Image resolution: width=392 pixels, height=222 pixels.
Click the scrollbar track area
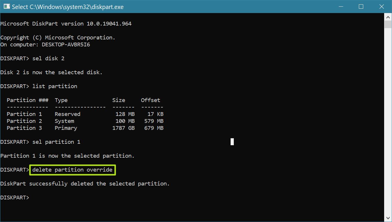click(388, 116)
